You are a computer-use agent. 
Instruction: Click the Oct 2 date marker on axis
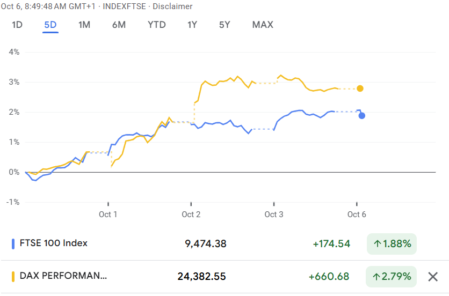pos(191,214)
